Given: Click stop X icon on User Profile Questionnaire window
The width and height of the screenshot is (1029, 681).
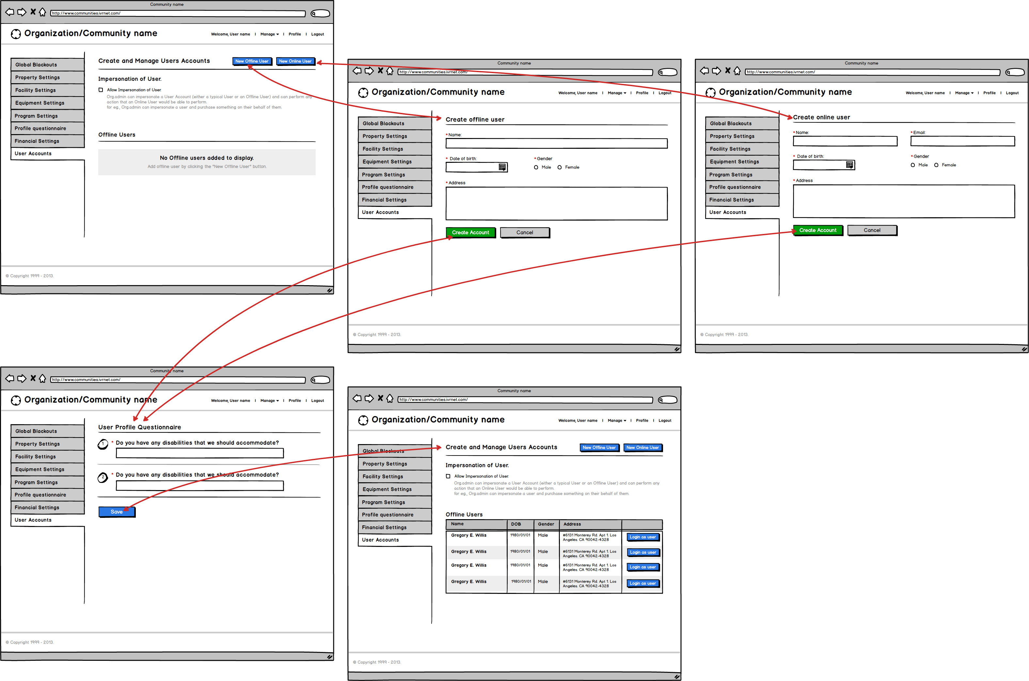Looking at the screenshot, I should 33,378.
